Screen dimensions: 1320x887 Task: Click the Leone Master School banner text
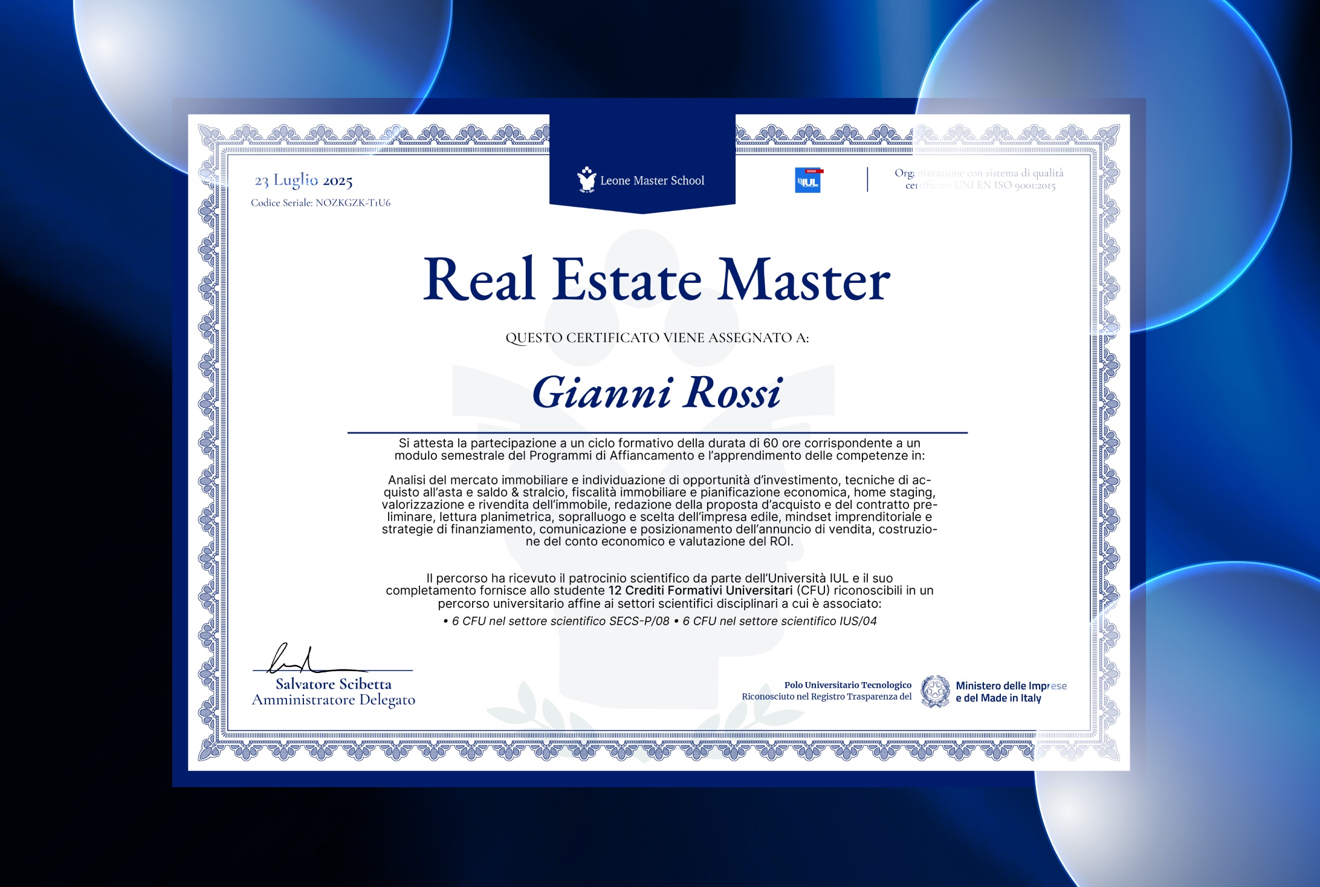[652, 181]
